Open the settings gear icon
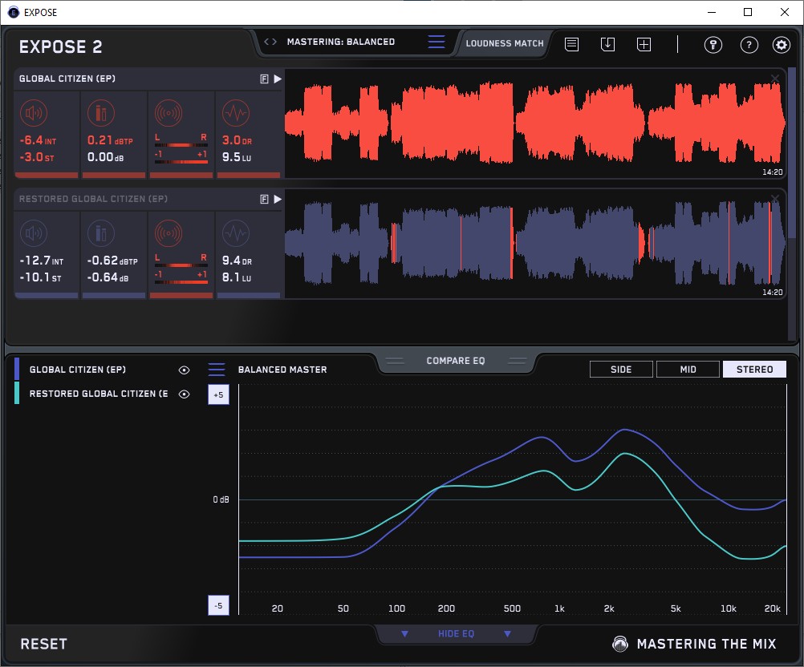The image size is (804, 667). point(781,45)
